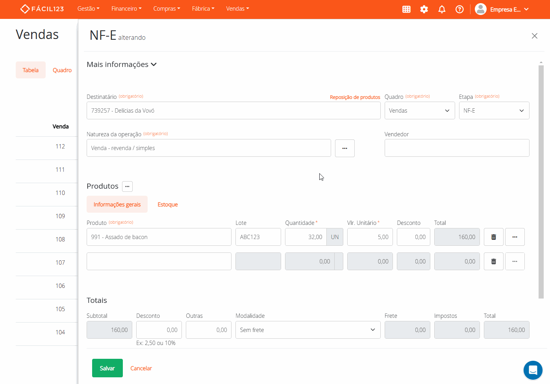Screen dimensions: 550x384
Task: Open the Etapa dropdown showing NF-E
Action: [494, 111]
